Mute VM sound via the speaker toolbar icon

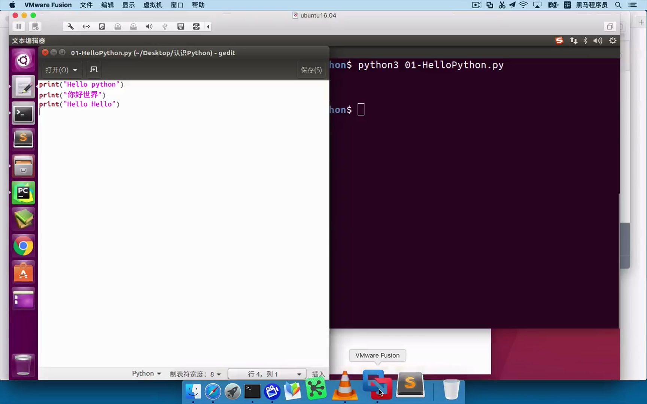coord(149,26)
